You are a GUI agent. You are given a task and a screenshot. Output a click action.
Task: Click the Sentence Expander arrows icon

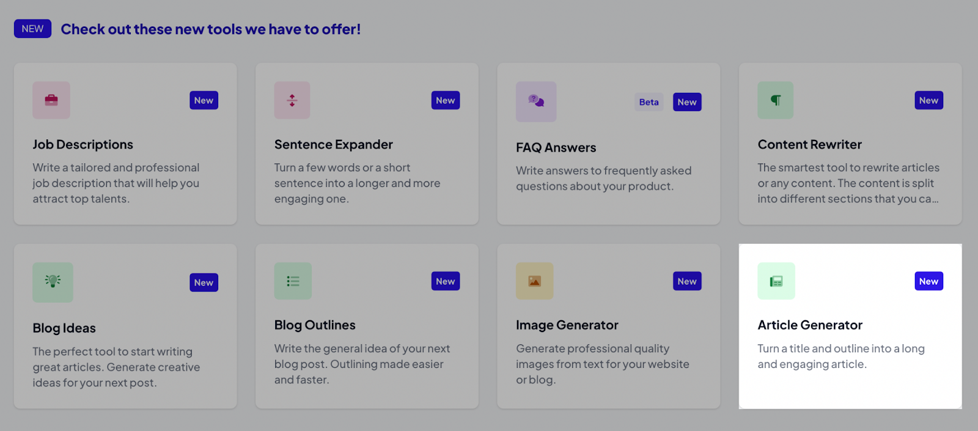point(292,100)
